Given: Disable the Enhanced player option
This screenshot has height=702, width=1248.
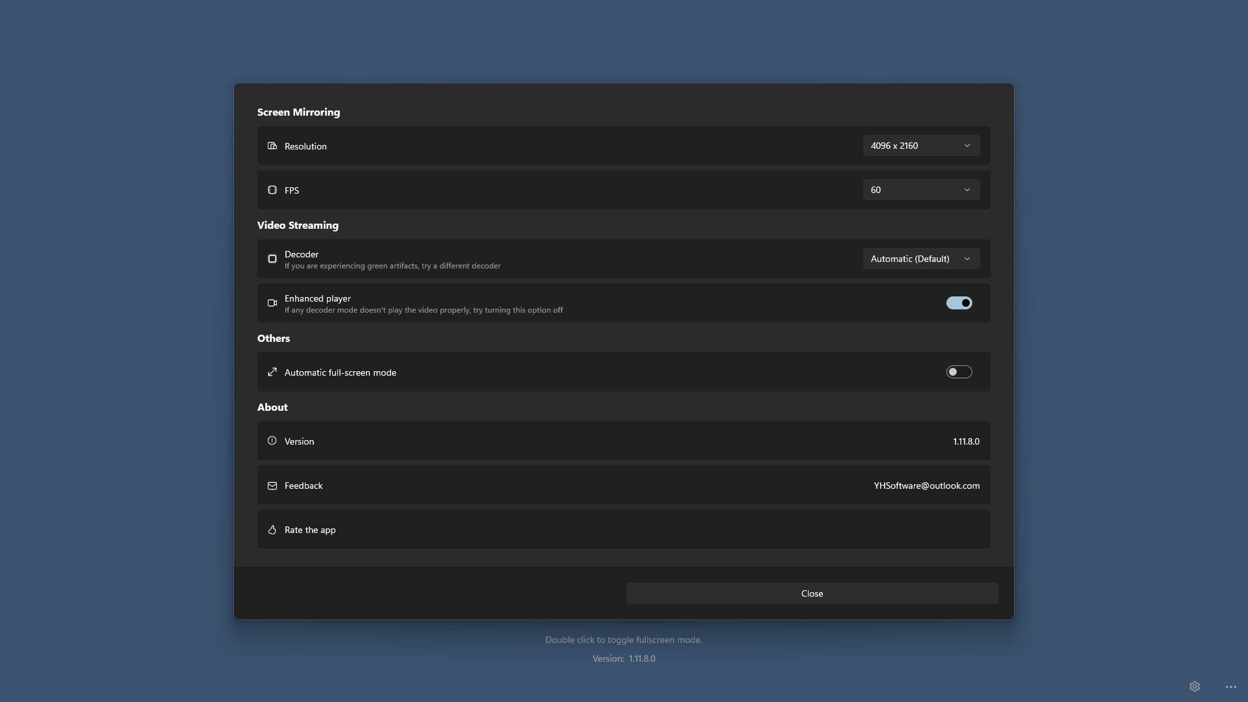Looking at the screenshot, I should (959, 303).
